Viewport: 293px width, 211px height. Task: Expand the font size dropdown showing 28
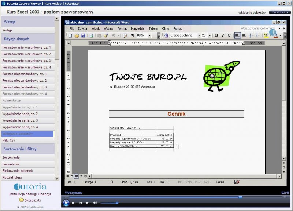click(x=209, y=35)
